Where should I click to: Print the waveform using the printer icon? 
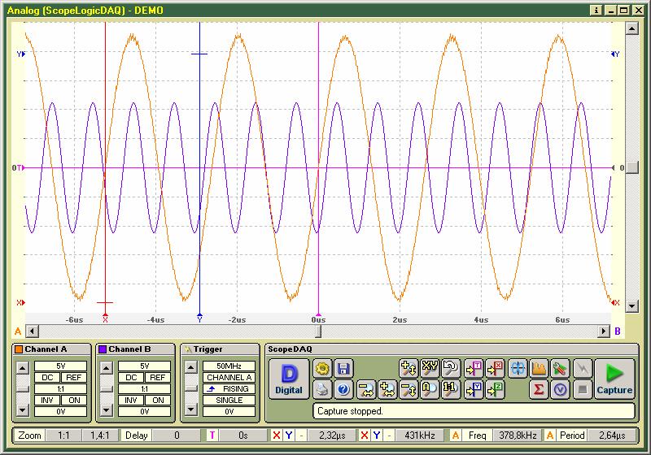tap(322, 389)
